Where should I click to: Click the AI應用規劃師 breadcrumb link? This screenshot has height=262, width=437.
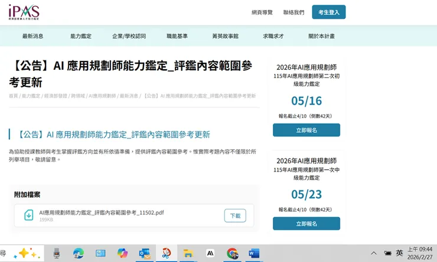pos(102,96)
